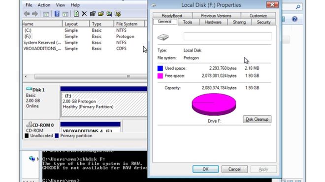The width and height of the screenshot is (325, 182).
Task: Click the magenta Free space color swatch
Action: (160, 76)
